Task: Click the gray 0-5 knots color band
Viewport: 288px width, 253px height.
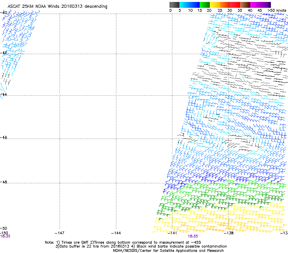Action: coord(174,5)
